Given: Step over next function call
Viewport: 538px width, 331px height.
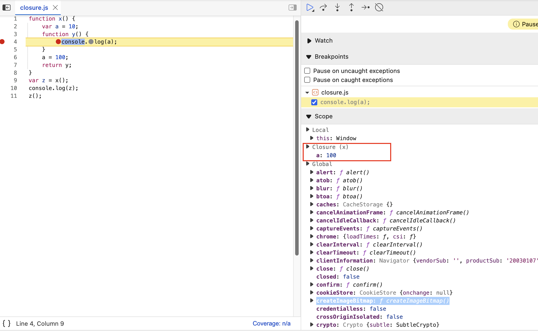Looking at the screenshot, I should 323,8.
